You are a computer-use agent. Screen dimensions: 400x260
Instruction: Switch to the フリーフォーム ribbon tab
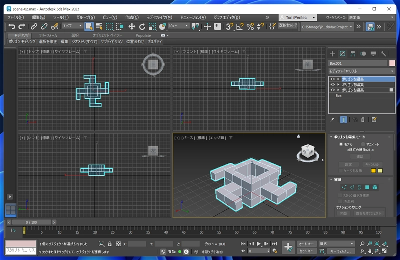click(48, 35)
